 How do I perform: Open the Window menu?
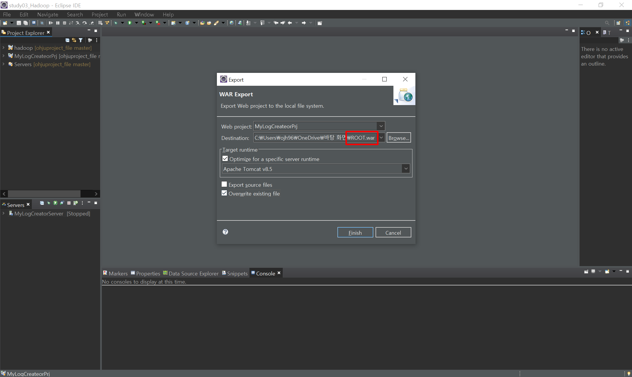144,14
